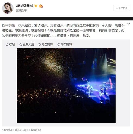This screenshot has width=133, height=134.
Task: Open the 11月16日 16:50 timestamp link
Action: (x=12, y=130)
